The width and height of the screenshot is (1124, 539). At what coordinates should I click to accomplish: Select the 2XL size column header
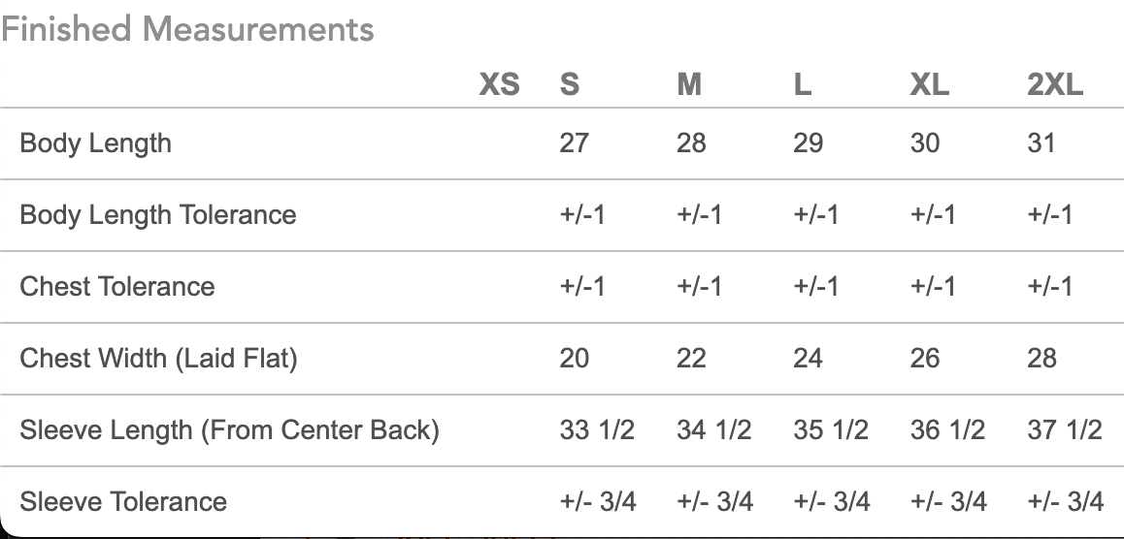1055,84
